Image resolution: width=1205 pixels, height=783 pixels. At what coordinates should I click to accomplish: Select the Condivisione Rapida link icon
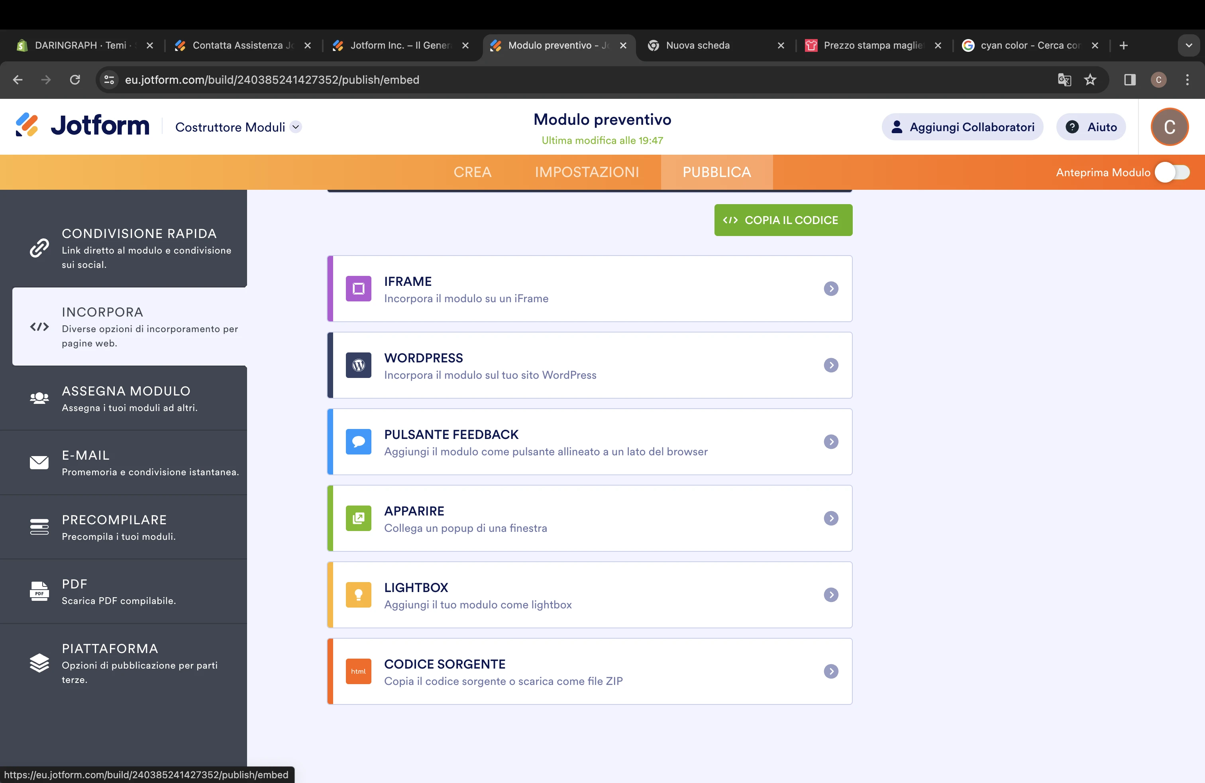tap(39, 248)
